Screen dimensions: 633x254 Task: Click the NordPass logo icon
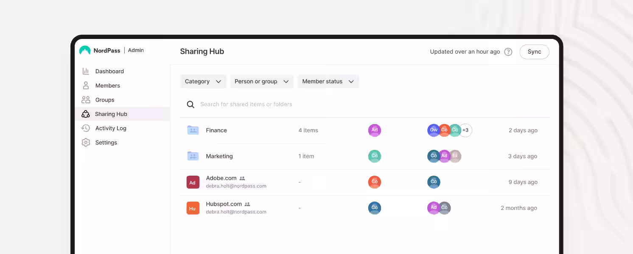(x=85, y=50)
